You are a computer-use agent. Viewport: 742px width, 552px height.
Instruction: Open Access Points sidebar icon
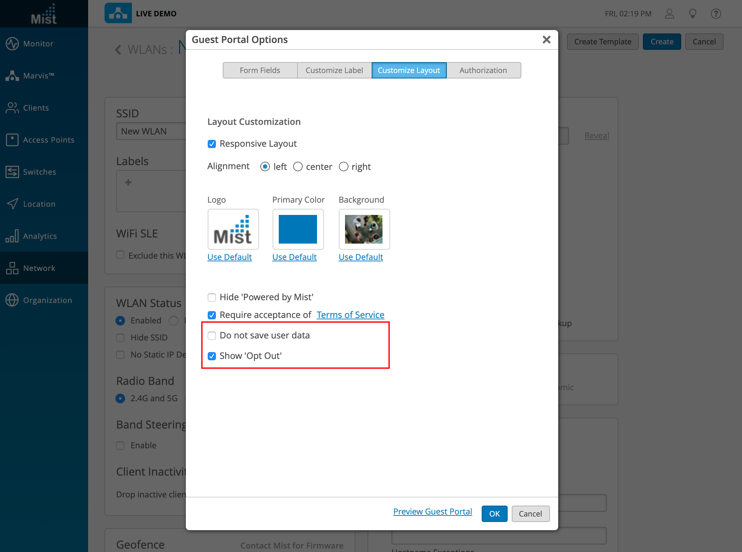point(12,140)
